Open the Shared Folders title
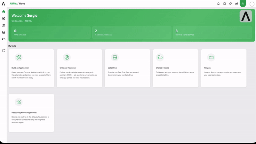Viewport: 256px width, 144px height. [x=162, y=68]
